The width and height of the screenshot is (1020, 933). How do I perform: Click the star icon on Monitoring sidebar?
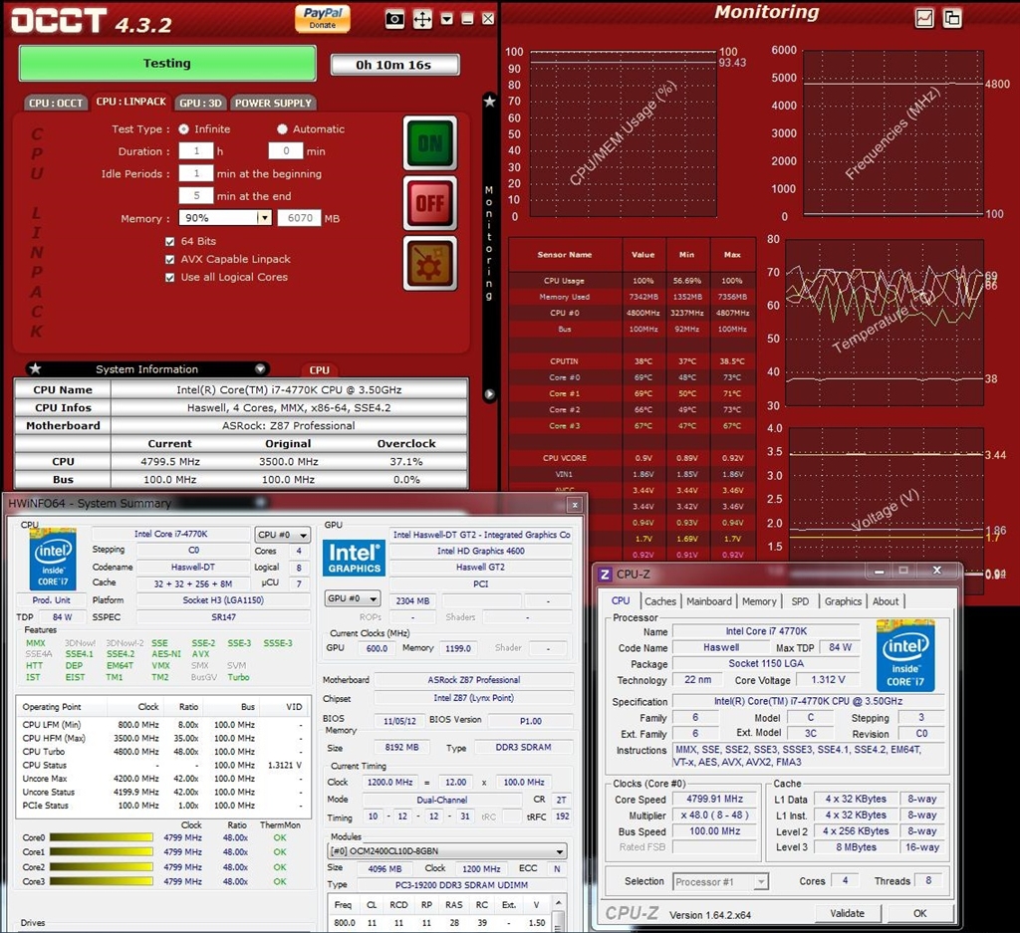coord(490,101)
